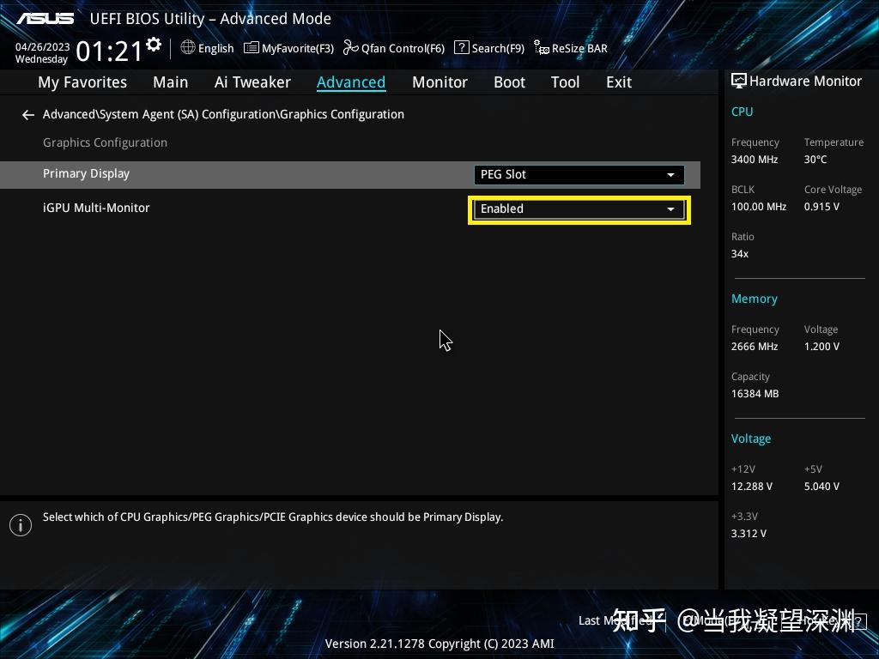Click the back arrow to leave Graphics Configuration
Image resolution: width=879 pixels, height=659 pixels.
(27, 114)
